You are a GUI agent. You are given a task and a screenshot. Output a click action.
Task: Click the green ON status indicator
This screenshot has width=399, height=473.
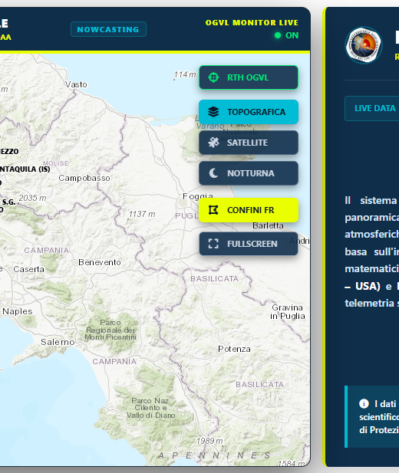287,35
